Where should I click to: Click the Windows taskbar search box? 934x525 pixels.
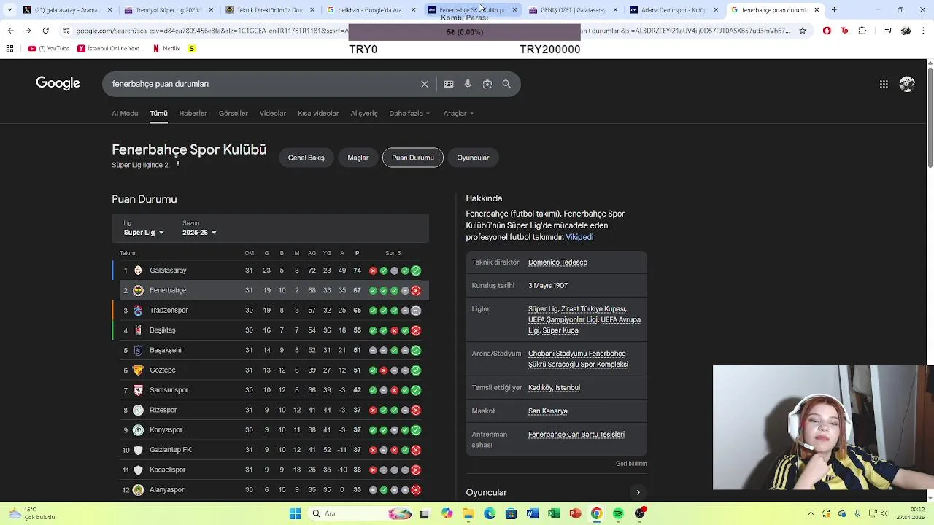[361, 513]
